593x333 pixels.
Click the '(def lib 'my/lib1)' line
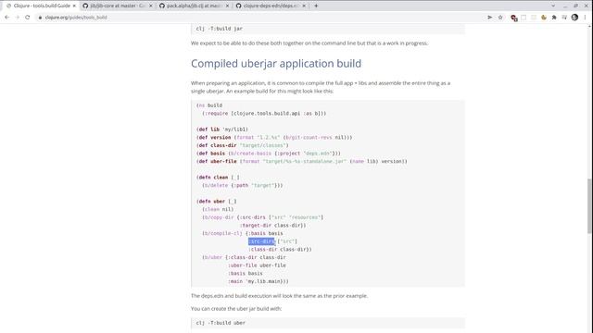click(222, 129)
